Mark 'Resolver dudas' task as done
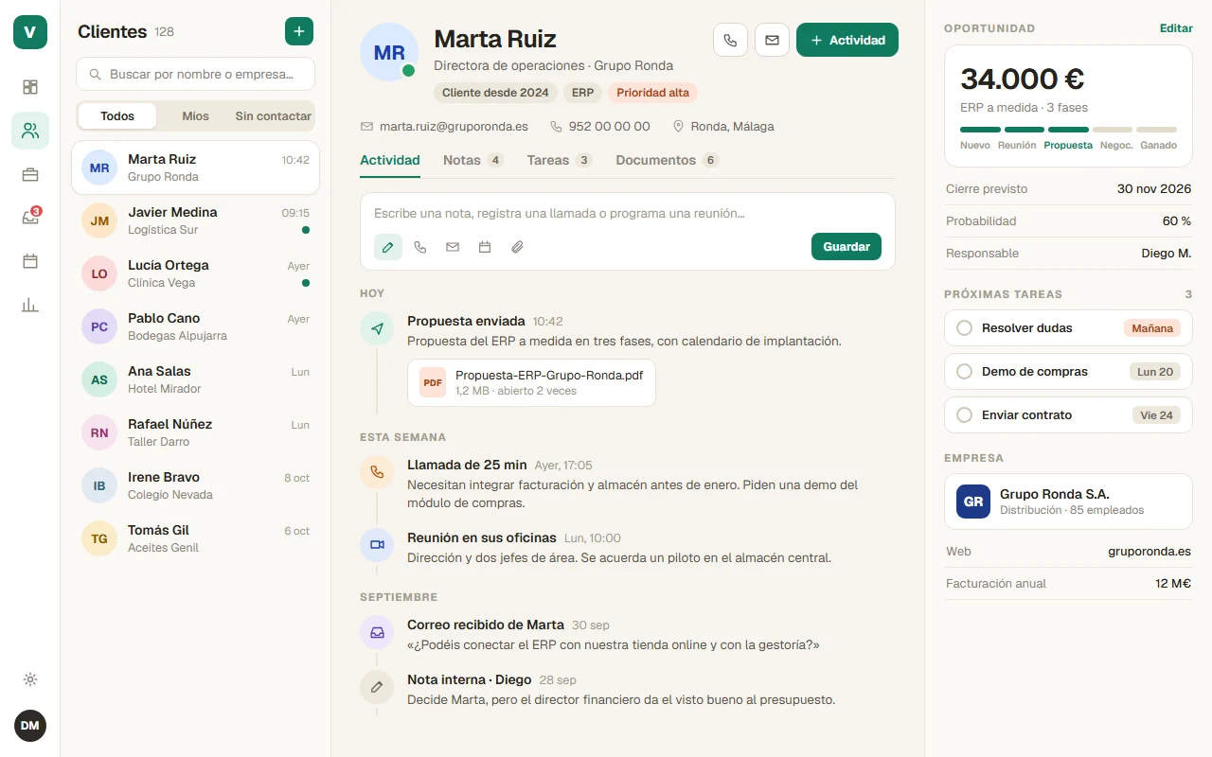The image size is (1212, 757). click(x=964, y=328)
